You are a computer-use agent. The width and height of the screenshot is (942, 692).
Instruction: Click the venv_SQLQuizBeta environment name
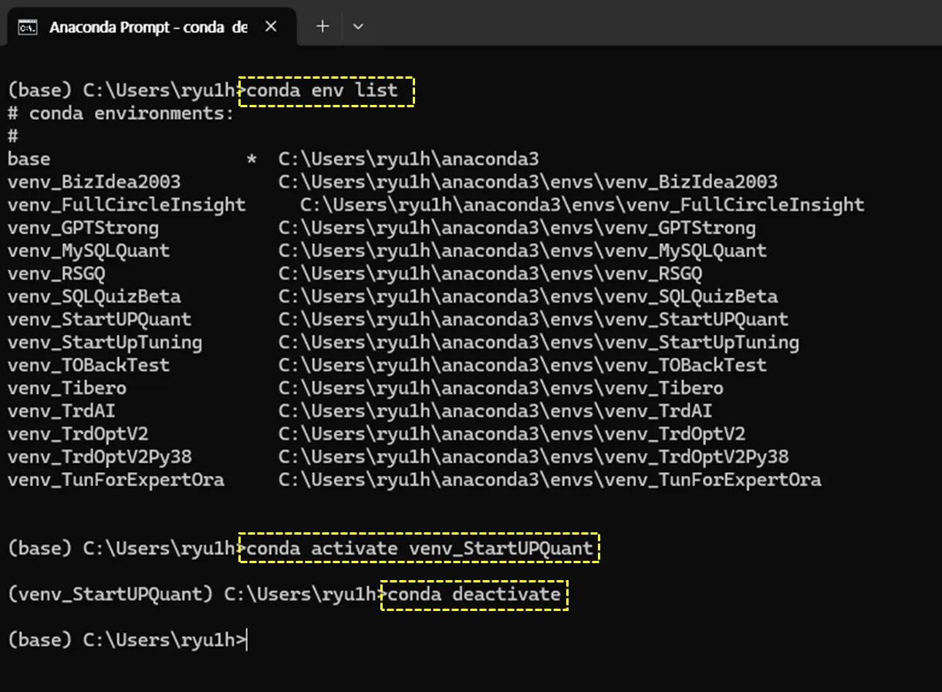pos(94,296)
